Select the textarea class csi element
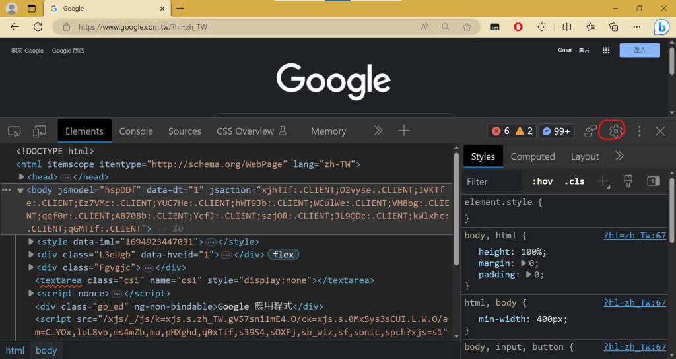The width and height of the screenshot is (676, 359). pyautogui.click(x=205, y=280)
